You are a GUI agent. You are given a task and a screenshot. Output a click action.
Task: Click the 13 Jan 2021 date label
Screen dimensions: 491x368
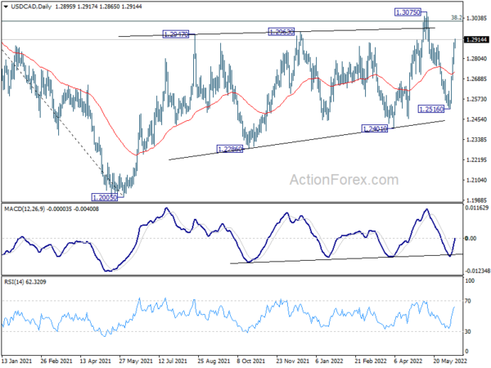pyautogui.click(x=16, y=361)
